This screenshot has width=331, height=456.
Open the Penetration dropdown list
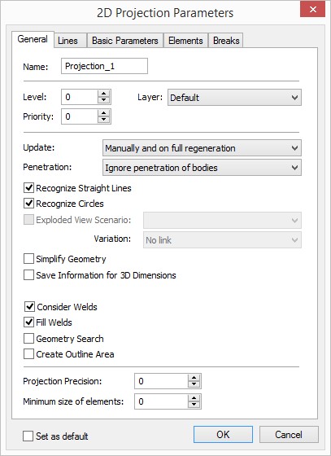(x=202, y=168)
